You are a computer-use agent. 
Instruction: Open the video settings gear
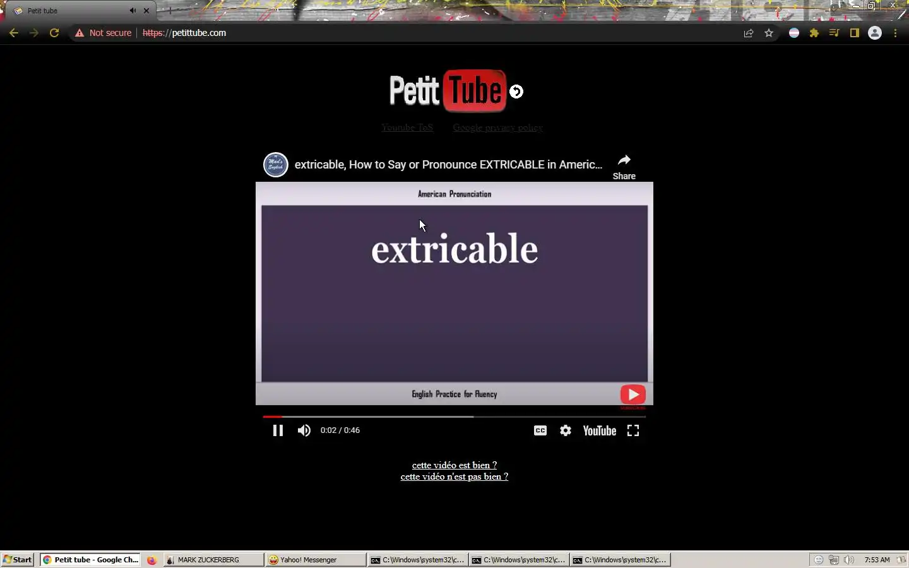coord(566,430)
